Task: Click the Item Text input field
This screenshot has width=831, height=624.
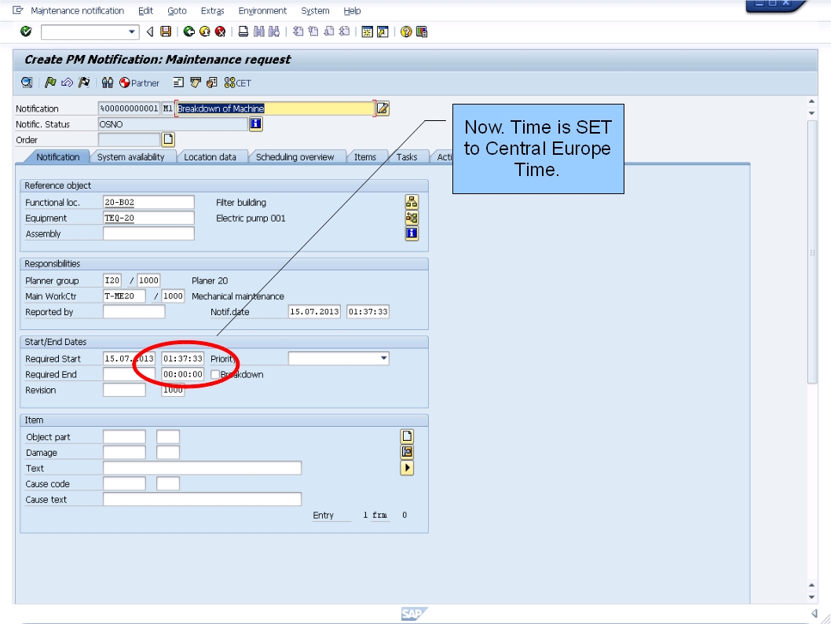Action: [x=202, y=468]
